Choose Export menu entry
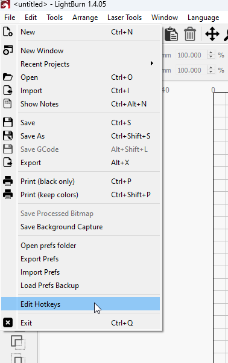The image size is (228, 363). [x=81, y=163]
